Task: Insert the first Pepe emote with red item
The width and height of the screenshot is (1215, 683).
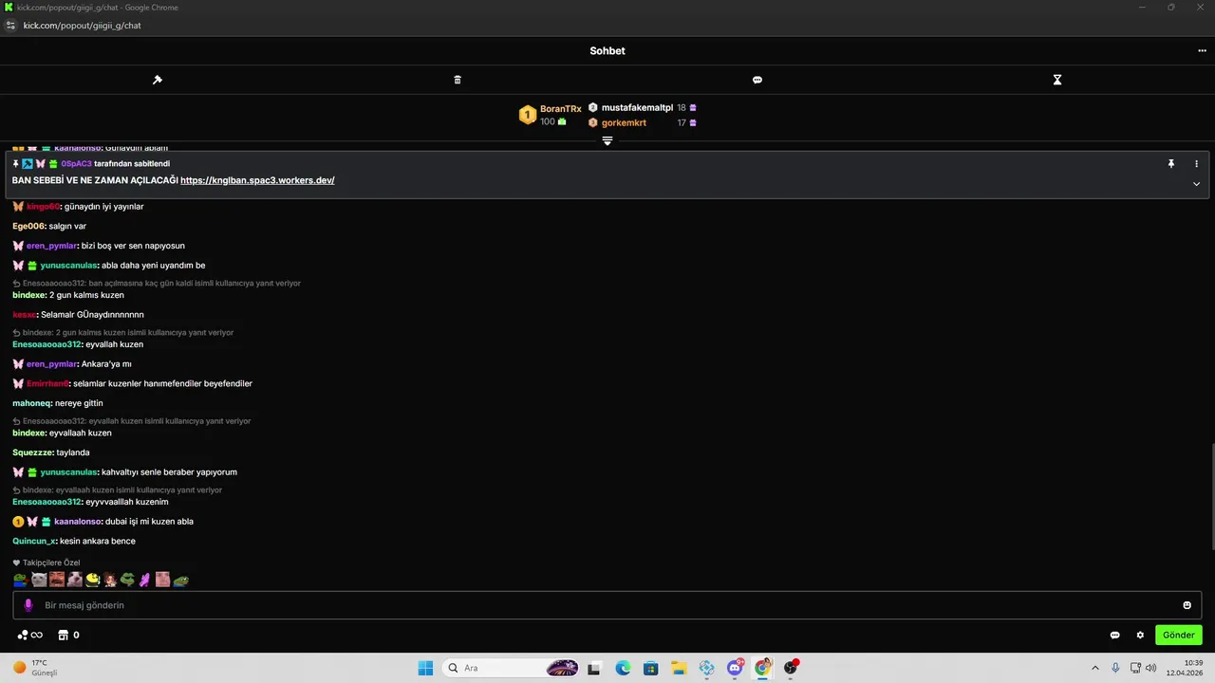Action: click(20, 580)
